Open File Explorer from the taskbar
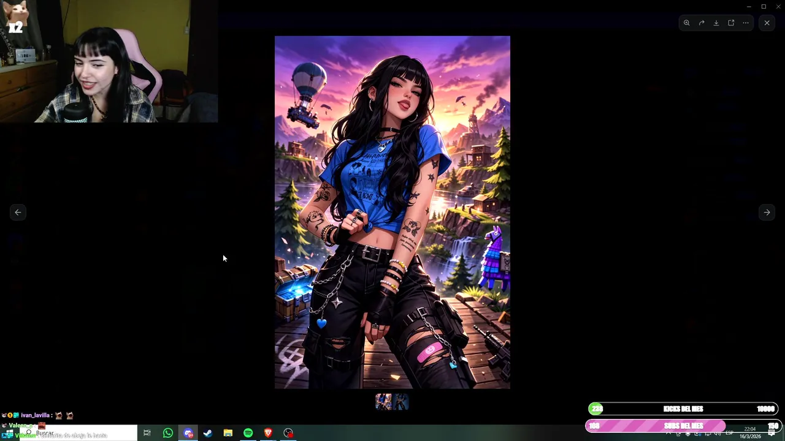 click(x=228, y=433)
